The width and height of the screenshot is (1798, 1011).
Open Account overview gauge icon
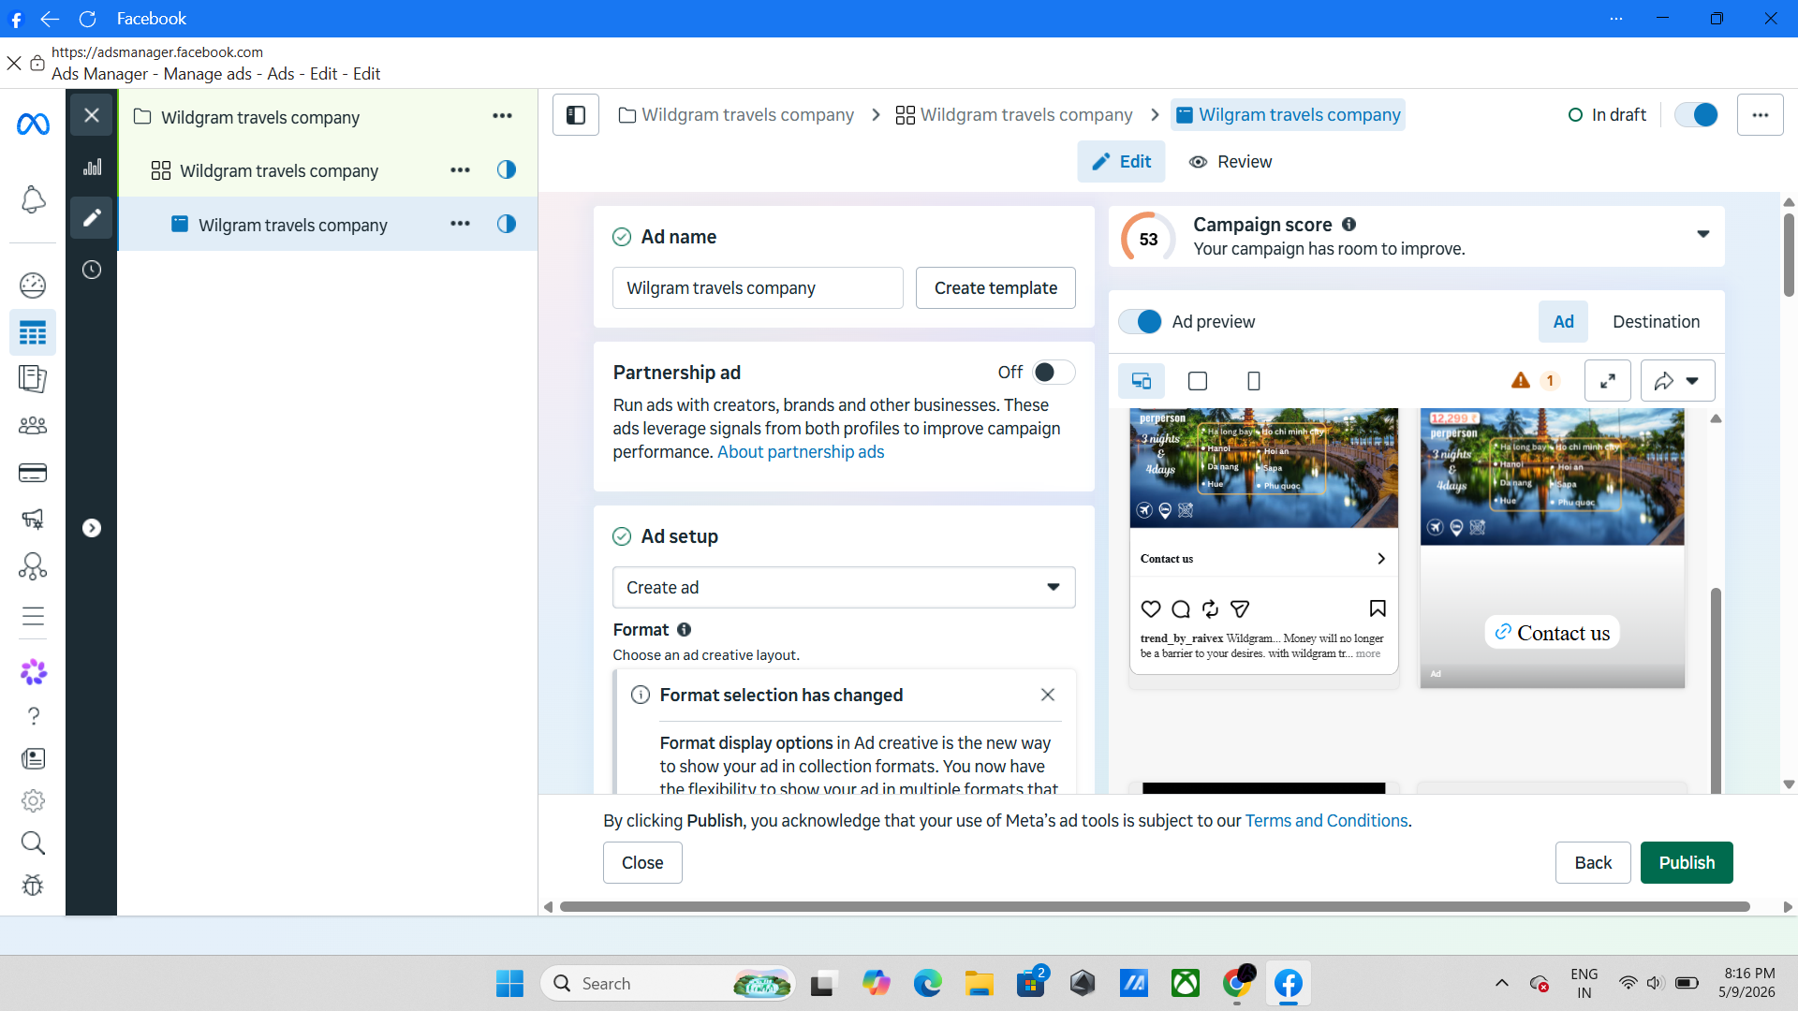[33, 285]
